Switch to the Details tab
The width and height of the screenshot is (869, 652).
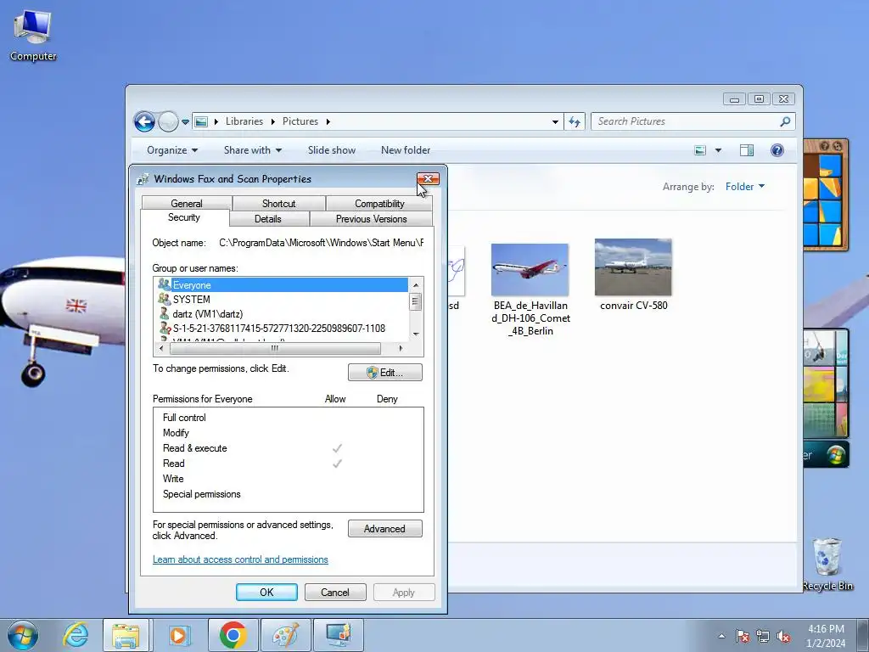pos(267,219)
